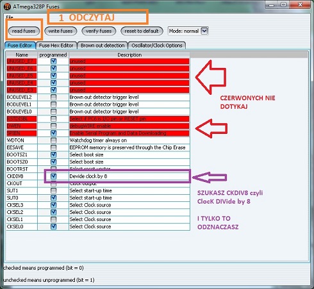The image size is (314, 289).
Task: Click reset to default button
Action: 142,31
